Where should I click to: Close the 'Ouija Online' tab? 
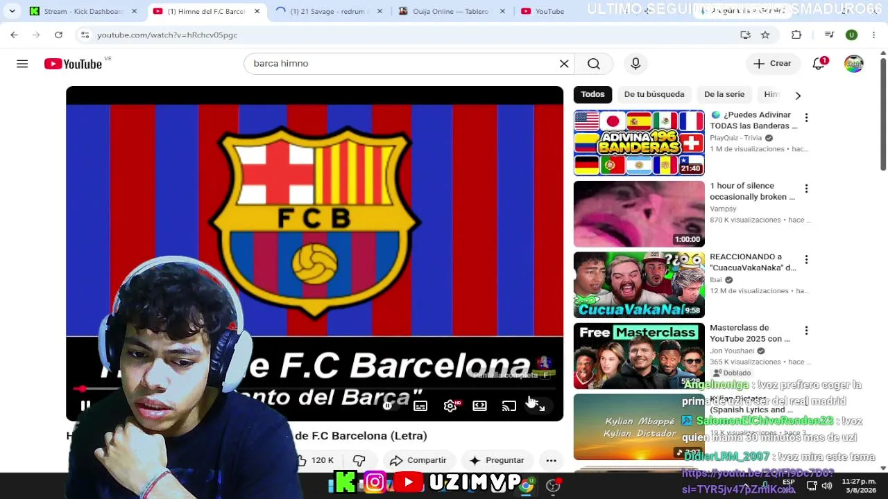point(502,11)
